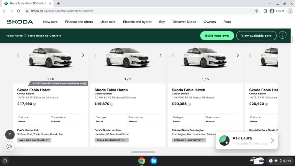Viewport: 295px width, 166px height.
Task: Open cookie settings icon
Action: (9, 147)
